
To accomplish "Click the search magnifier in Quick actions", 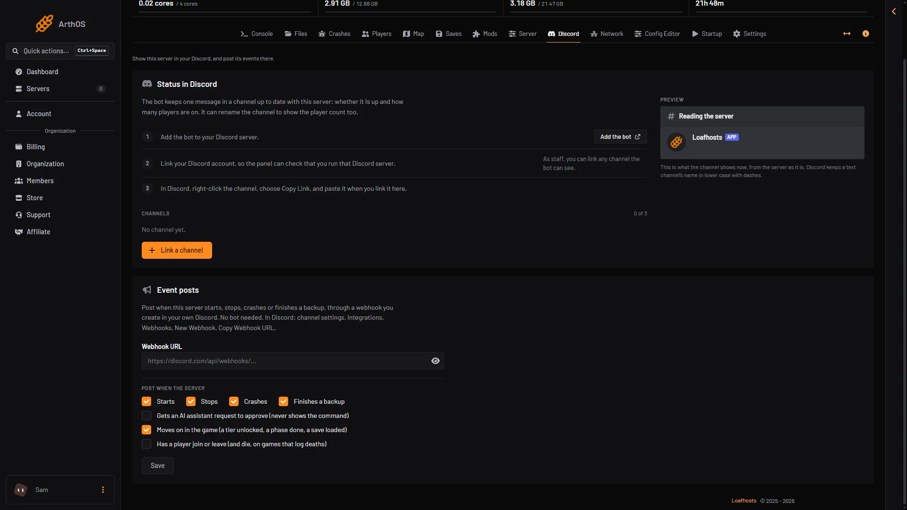I will tap(16, 51).
